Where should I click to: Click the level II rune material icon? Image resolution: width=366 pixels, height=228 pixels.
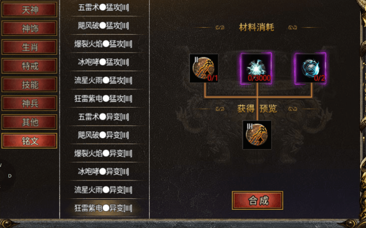(x=204, y=68)
